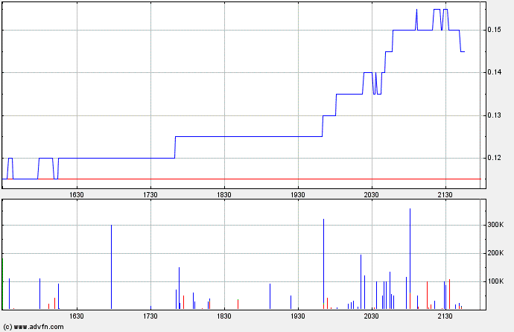Click the (c) www.advfn.com copyright text
The height and width of the screenshot is (332, 514).
pos(34,327)
